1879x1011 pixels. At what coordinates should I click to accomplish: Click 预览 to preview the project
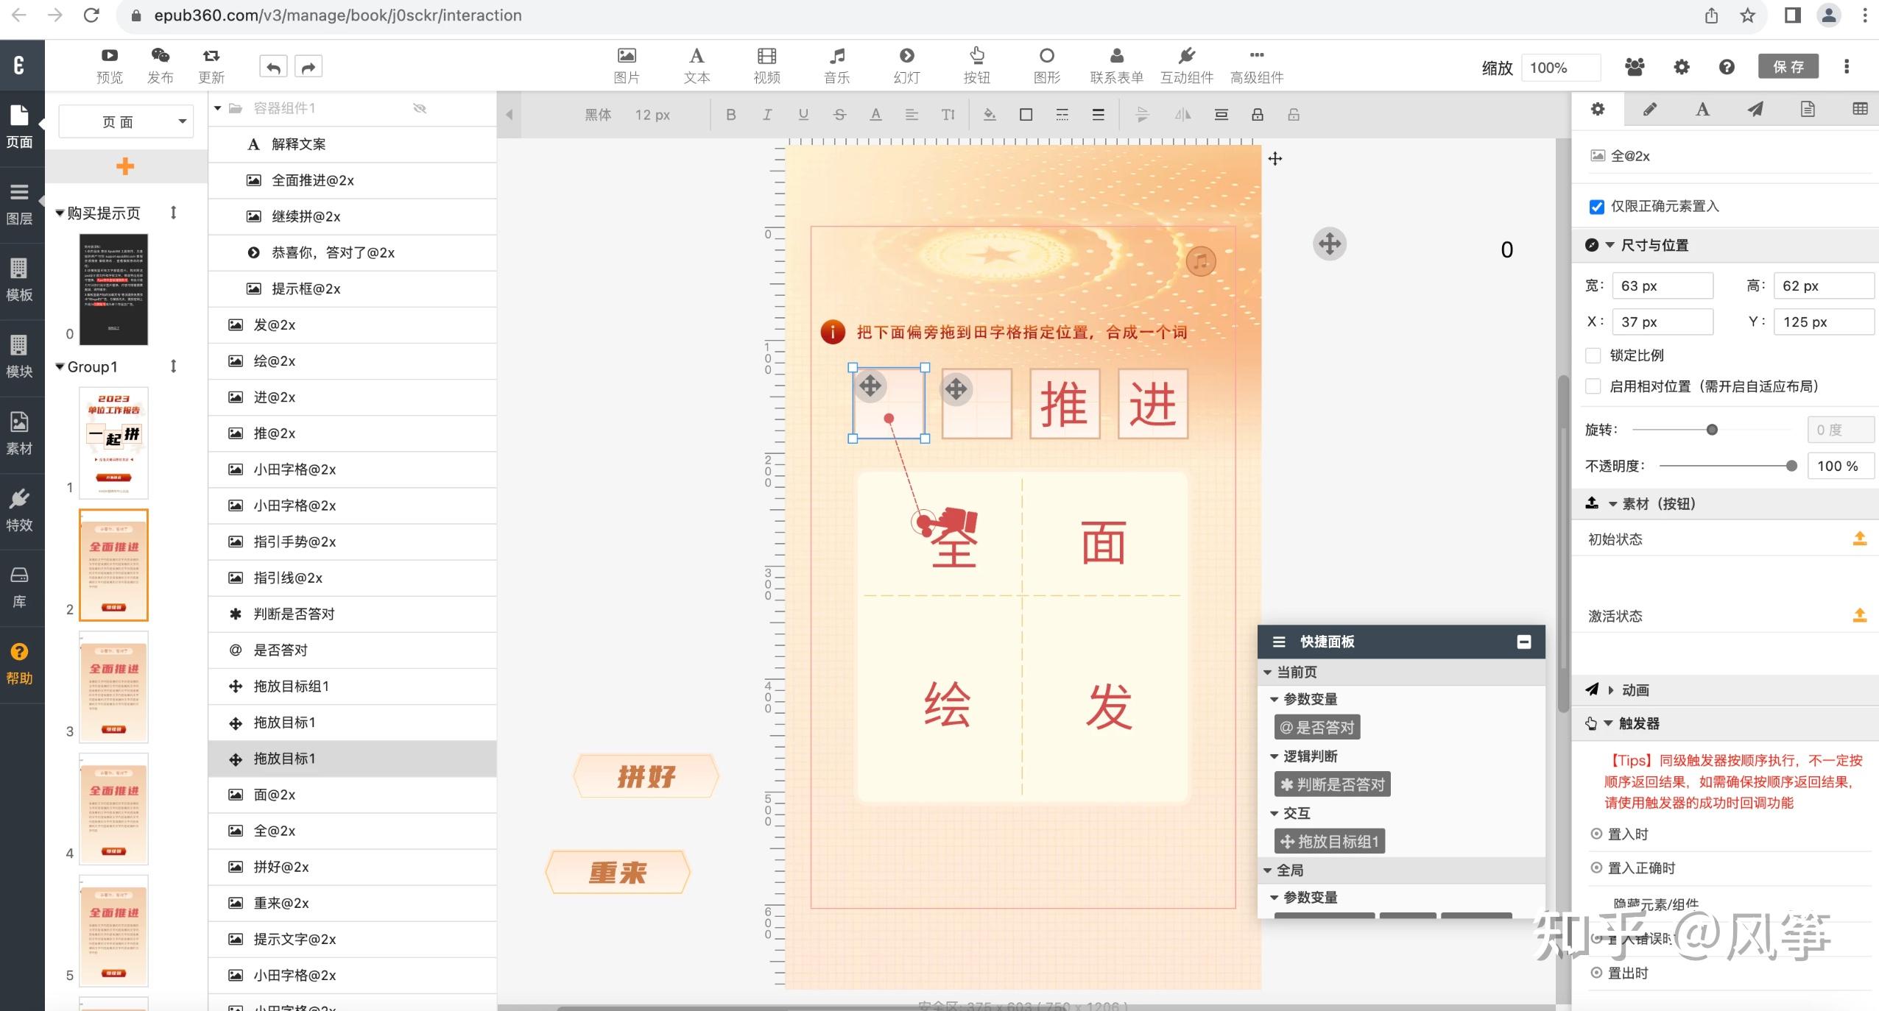point(109,65)
